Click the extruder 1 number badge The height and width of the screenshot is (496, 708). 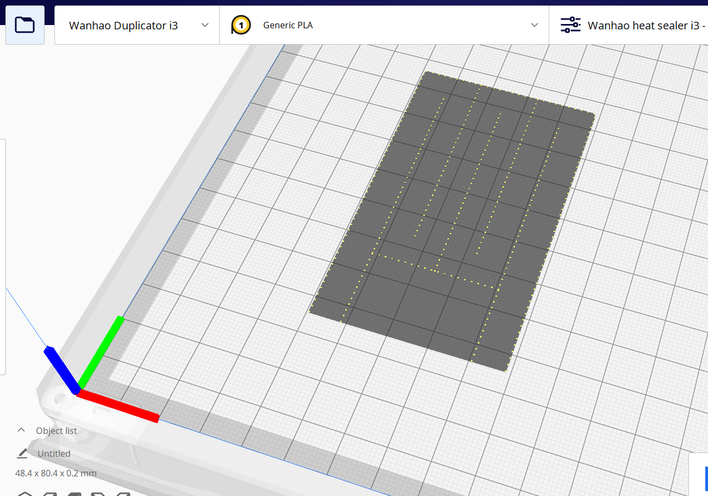240,25
